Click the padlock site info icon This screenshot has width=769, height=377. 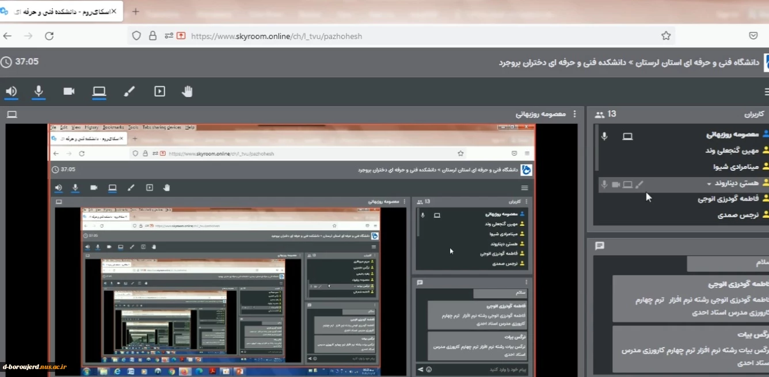pyautogui.click(x=153, y=36)
